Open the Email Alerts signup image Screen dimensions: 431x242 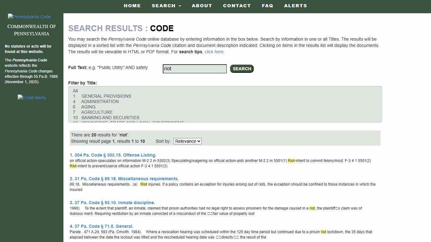click(x=32, y=98)
